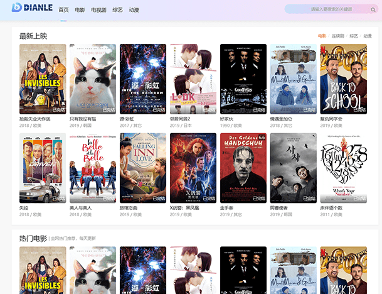Select 综艺 filter tab in 最新上映
The image size is (382, 294).
354,36
